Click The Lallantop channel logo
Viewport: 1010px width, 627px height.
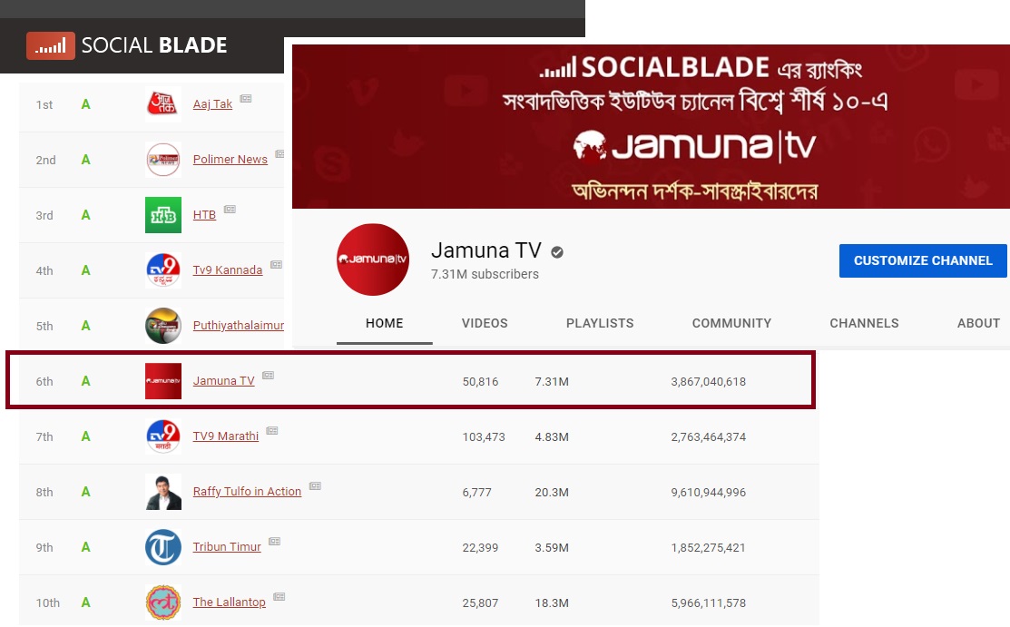[x=163, y=603]
